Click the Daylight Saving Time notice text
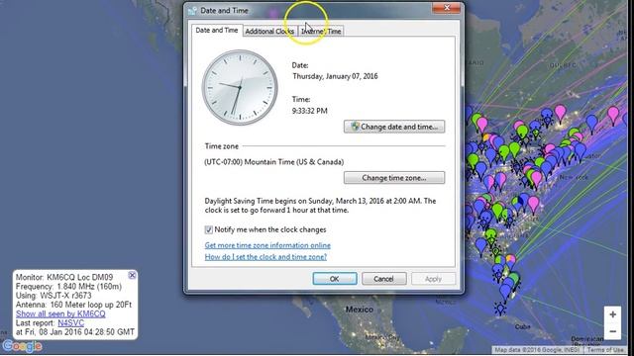This screenshot has width=634, height=356. pos(320,206)
